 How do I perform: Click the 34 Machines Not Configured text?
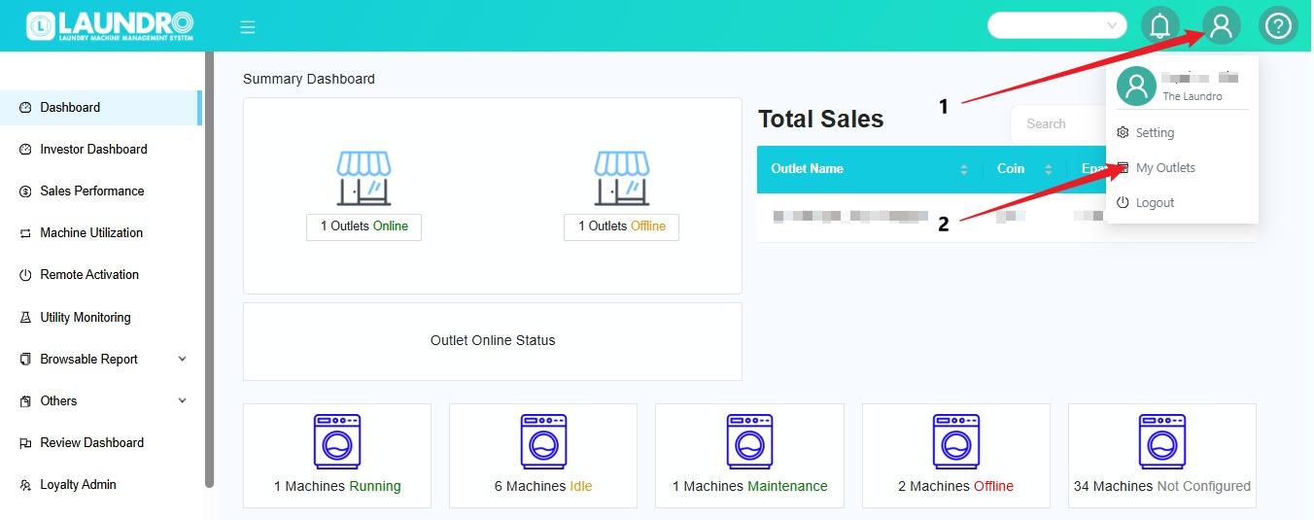coord(1162,486)
